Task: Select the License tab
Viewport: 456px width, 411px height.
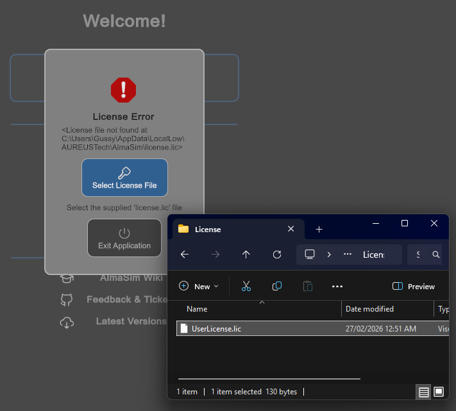Action: [239, 230]
